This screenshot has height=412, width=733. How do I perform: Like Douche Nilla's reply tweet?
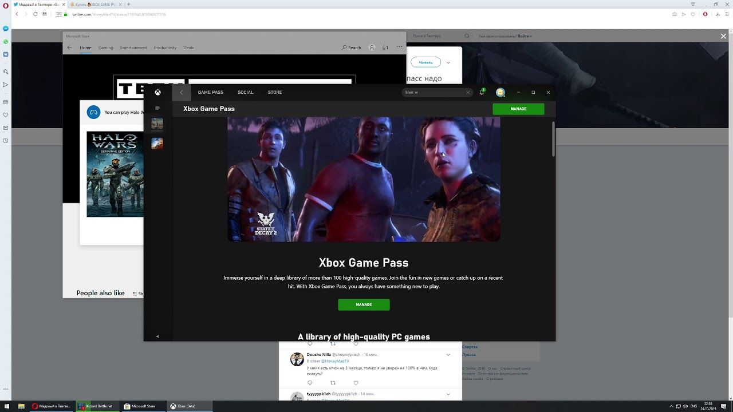pyautogui.click(x=356, y=383)
